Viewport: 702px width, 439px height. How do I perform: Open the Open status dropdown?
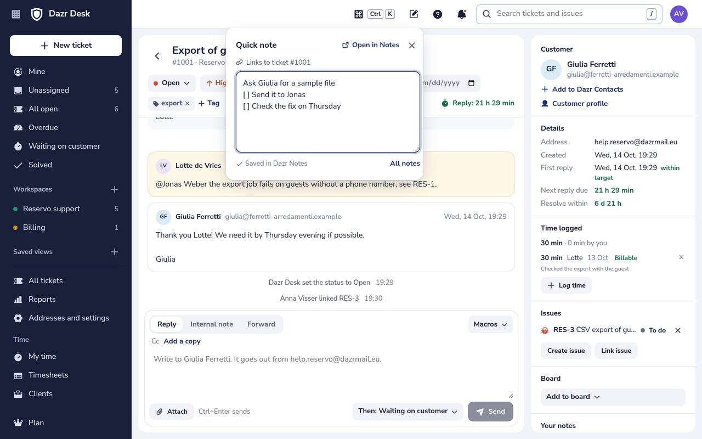[172, 83]
